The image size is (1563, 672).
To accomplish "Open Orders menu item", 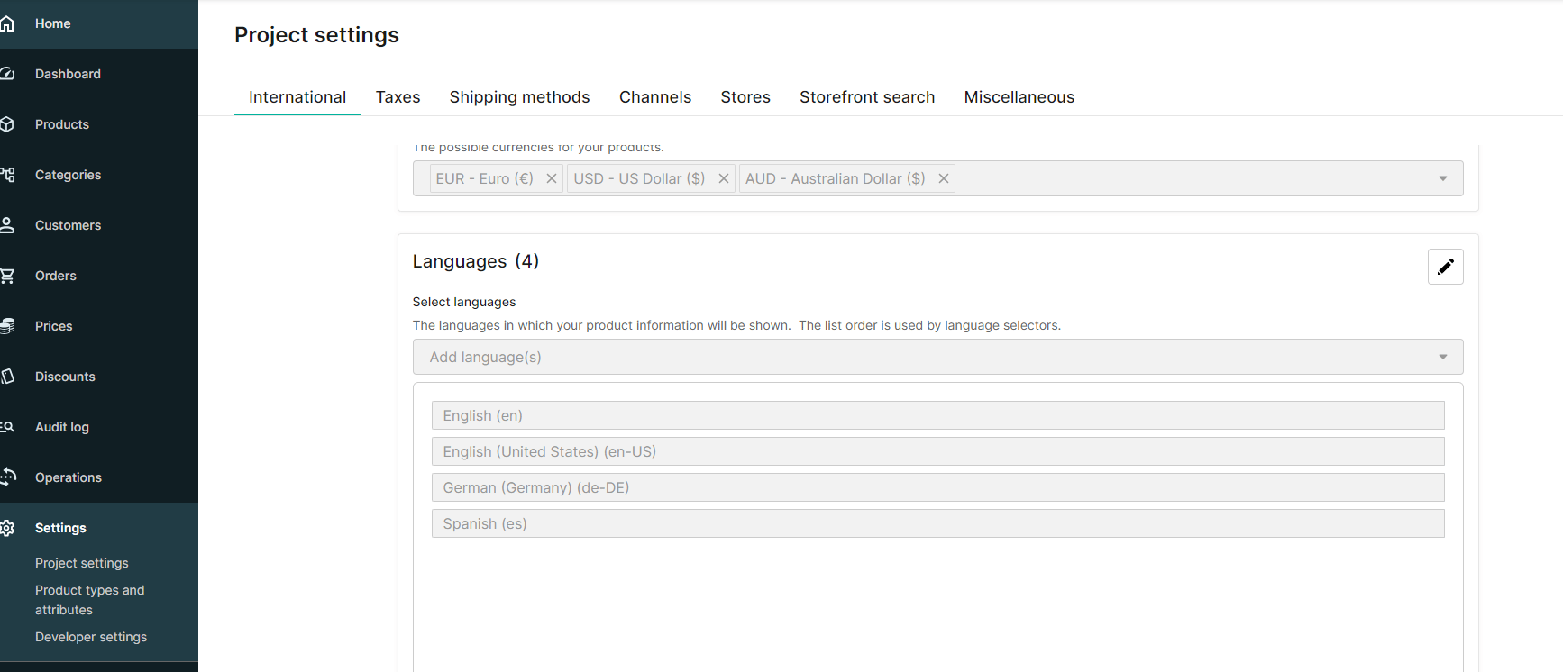I will 56,276.
